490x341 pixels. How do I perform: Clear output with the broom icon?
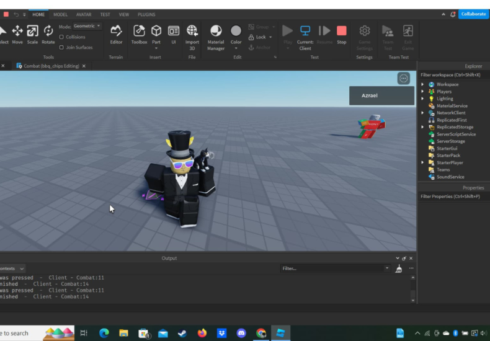(x=398, y=268)
